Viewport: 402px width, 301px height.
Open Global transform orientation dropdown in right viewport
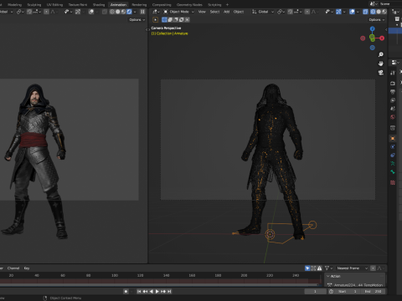coord(263,12)
